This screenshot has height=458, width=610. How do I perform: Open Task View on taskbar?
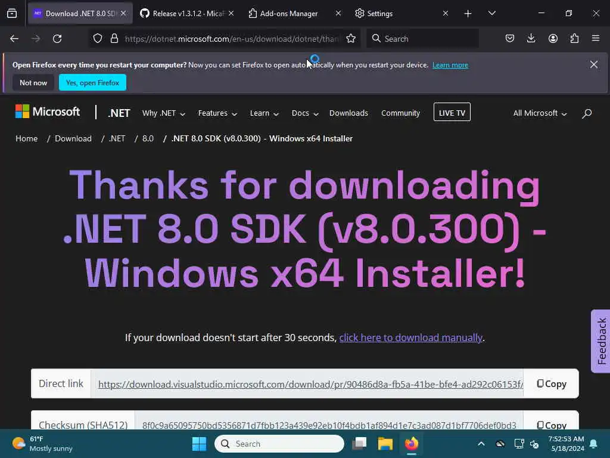[359, 444]
